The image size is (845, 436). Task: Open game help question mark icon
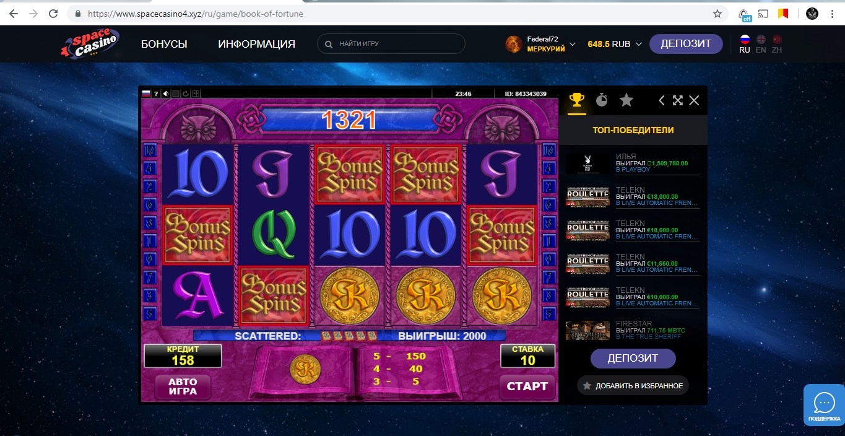click(x=156, y=94)
